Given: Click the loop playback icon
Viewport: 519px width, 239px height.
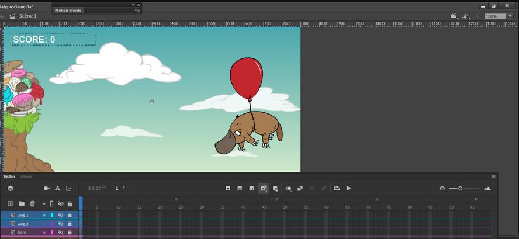Looking at the screenshot, I should coord(337,188).
